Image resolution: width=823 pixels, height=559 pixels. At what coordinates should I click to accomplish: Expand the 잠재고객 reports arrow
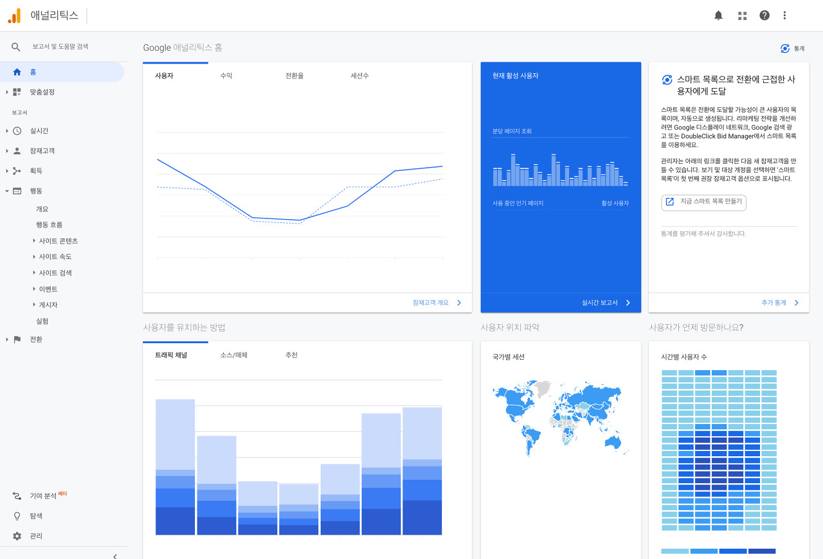[x=7, y=151]
